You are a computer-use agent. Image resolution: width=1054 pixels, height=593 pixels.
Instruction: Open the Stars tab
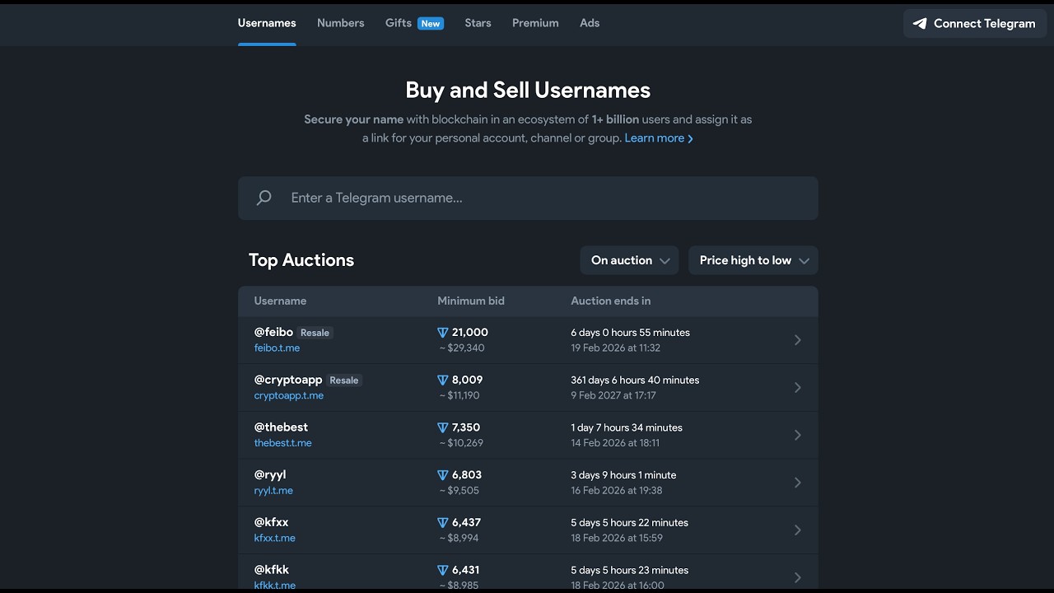coord(478,23)
